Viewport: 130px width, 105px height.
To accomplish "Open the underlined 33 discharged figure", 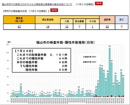I will (x=107, y=27).
